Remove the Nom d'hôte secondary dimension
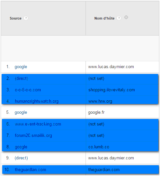Screen dimensions: 160x176 click(x=126, y=17)
